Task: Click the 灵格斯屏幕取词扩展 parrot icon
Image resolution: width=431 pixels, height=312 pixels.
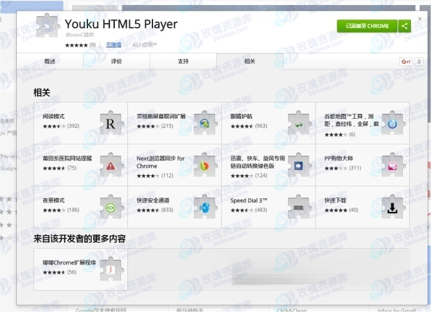Action: pyautogui.click(x=205, y=123)
